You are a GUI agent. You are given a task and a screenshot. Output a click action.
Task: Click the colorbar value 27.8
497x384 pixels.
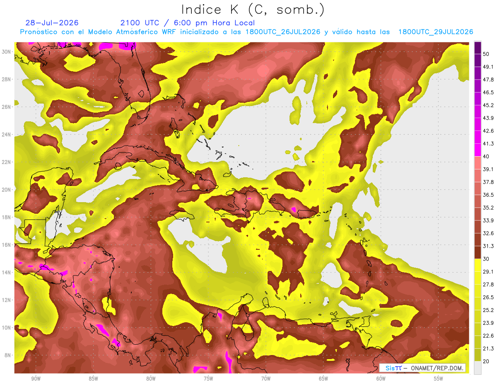(489, 285)
